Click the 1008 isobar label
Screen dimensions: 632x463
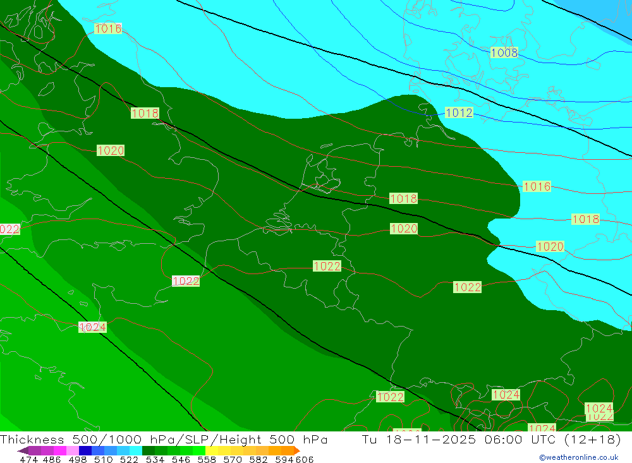click(x=504, y=52)
